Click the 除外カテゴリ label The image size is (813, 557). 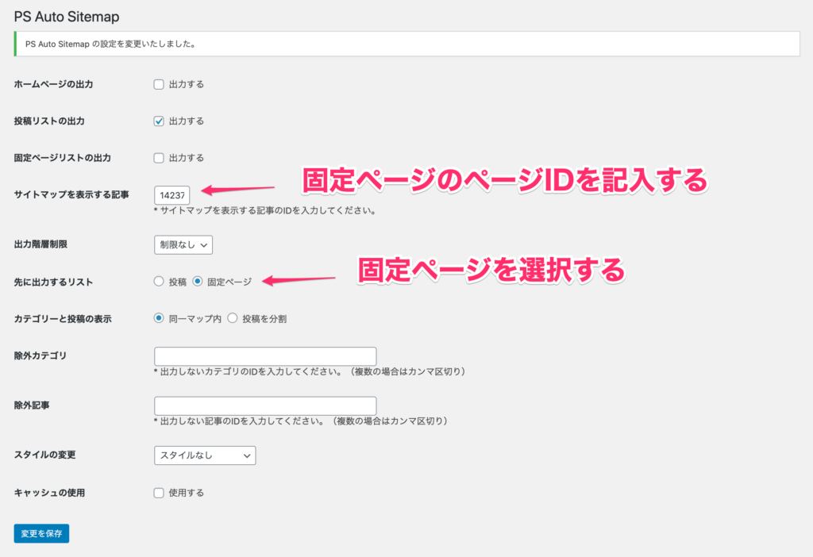click(40, 356)
